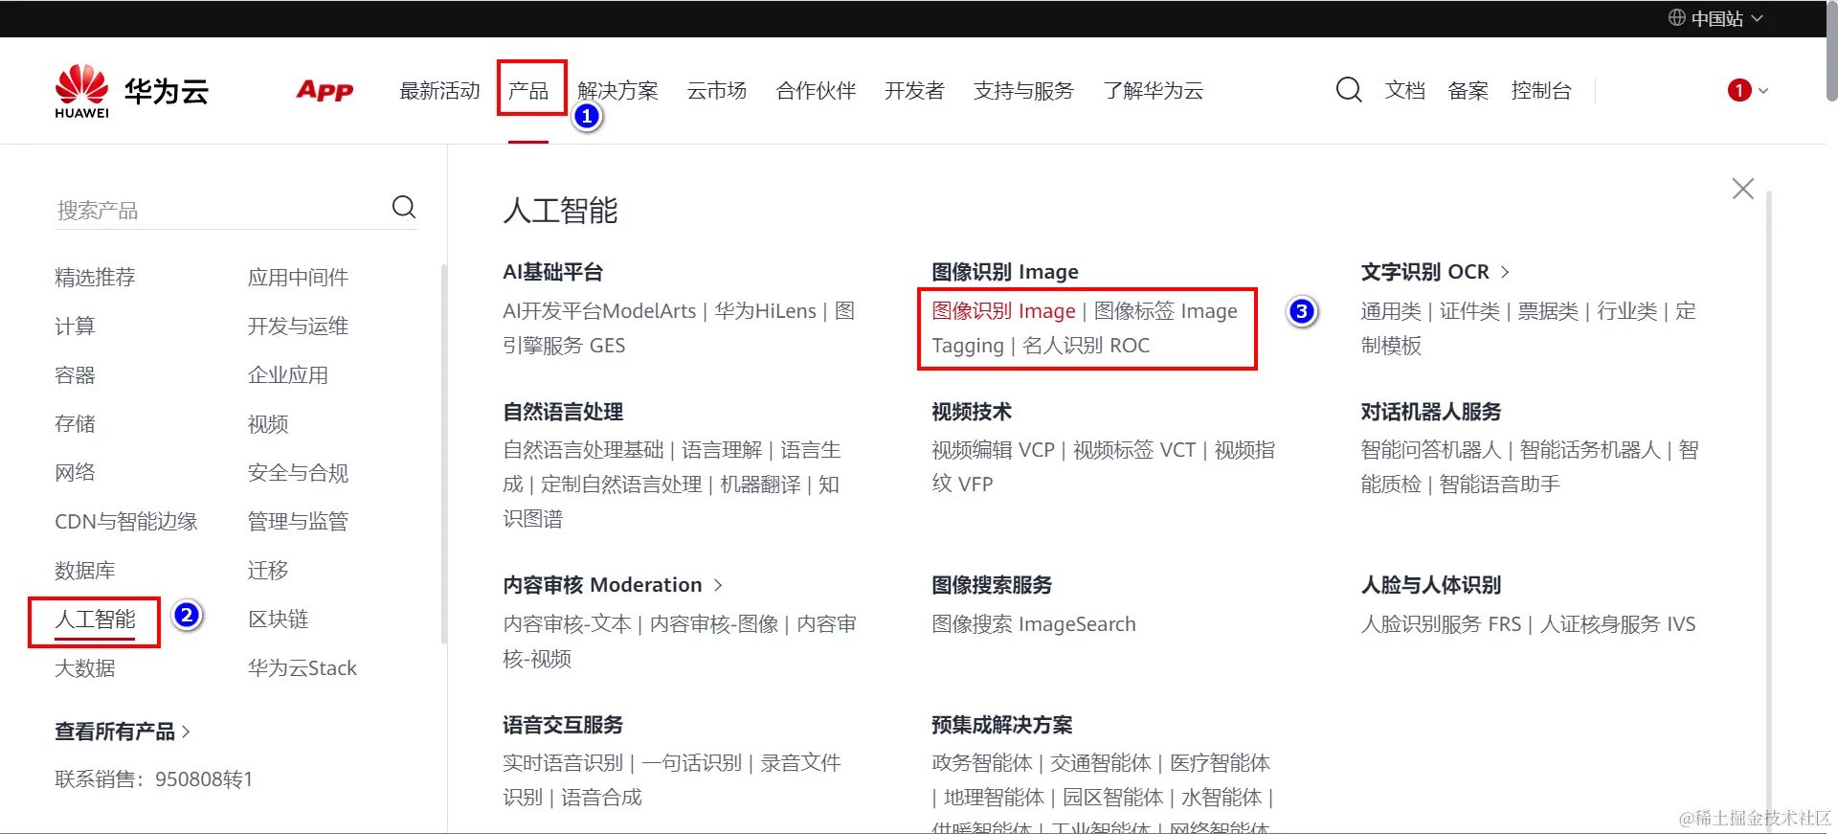Viewport: 1838px width, 834px height.
Task: Go to 备案 link
Action: click(1468, 91)
